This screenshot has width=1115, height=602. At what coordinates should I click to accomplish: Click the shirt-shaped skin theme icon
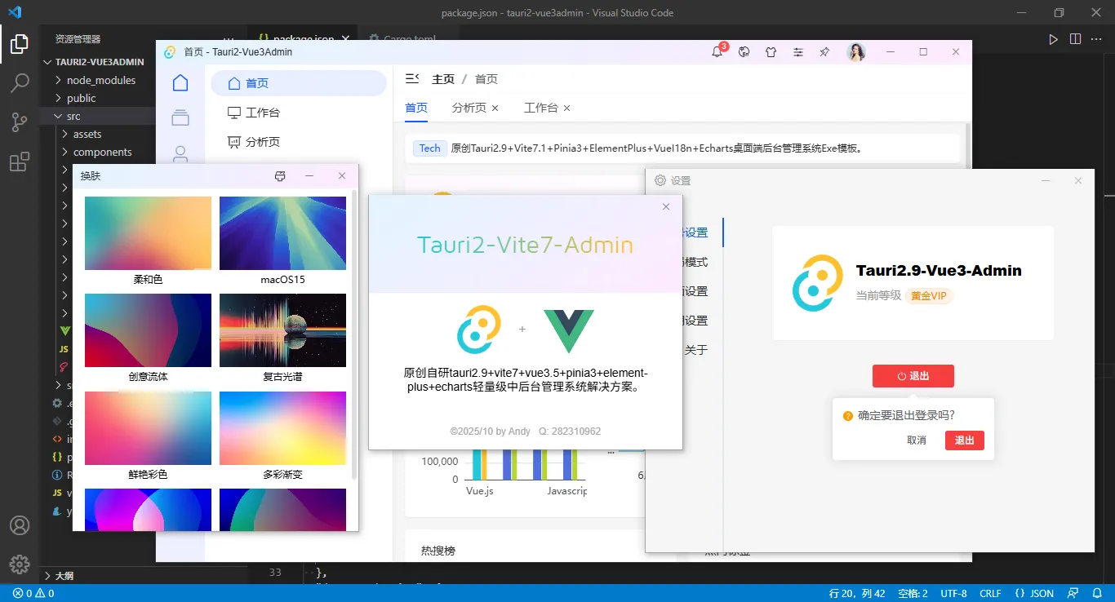click(x=771, y=51)
